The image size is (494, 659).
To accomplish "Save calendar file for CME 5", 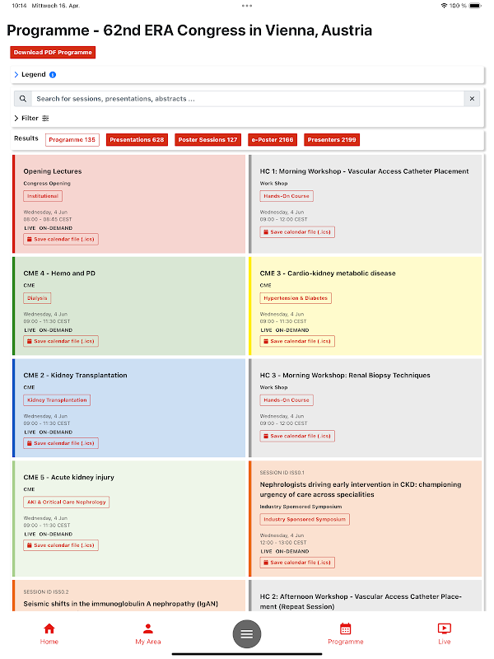I will (61, 545).
